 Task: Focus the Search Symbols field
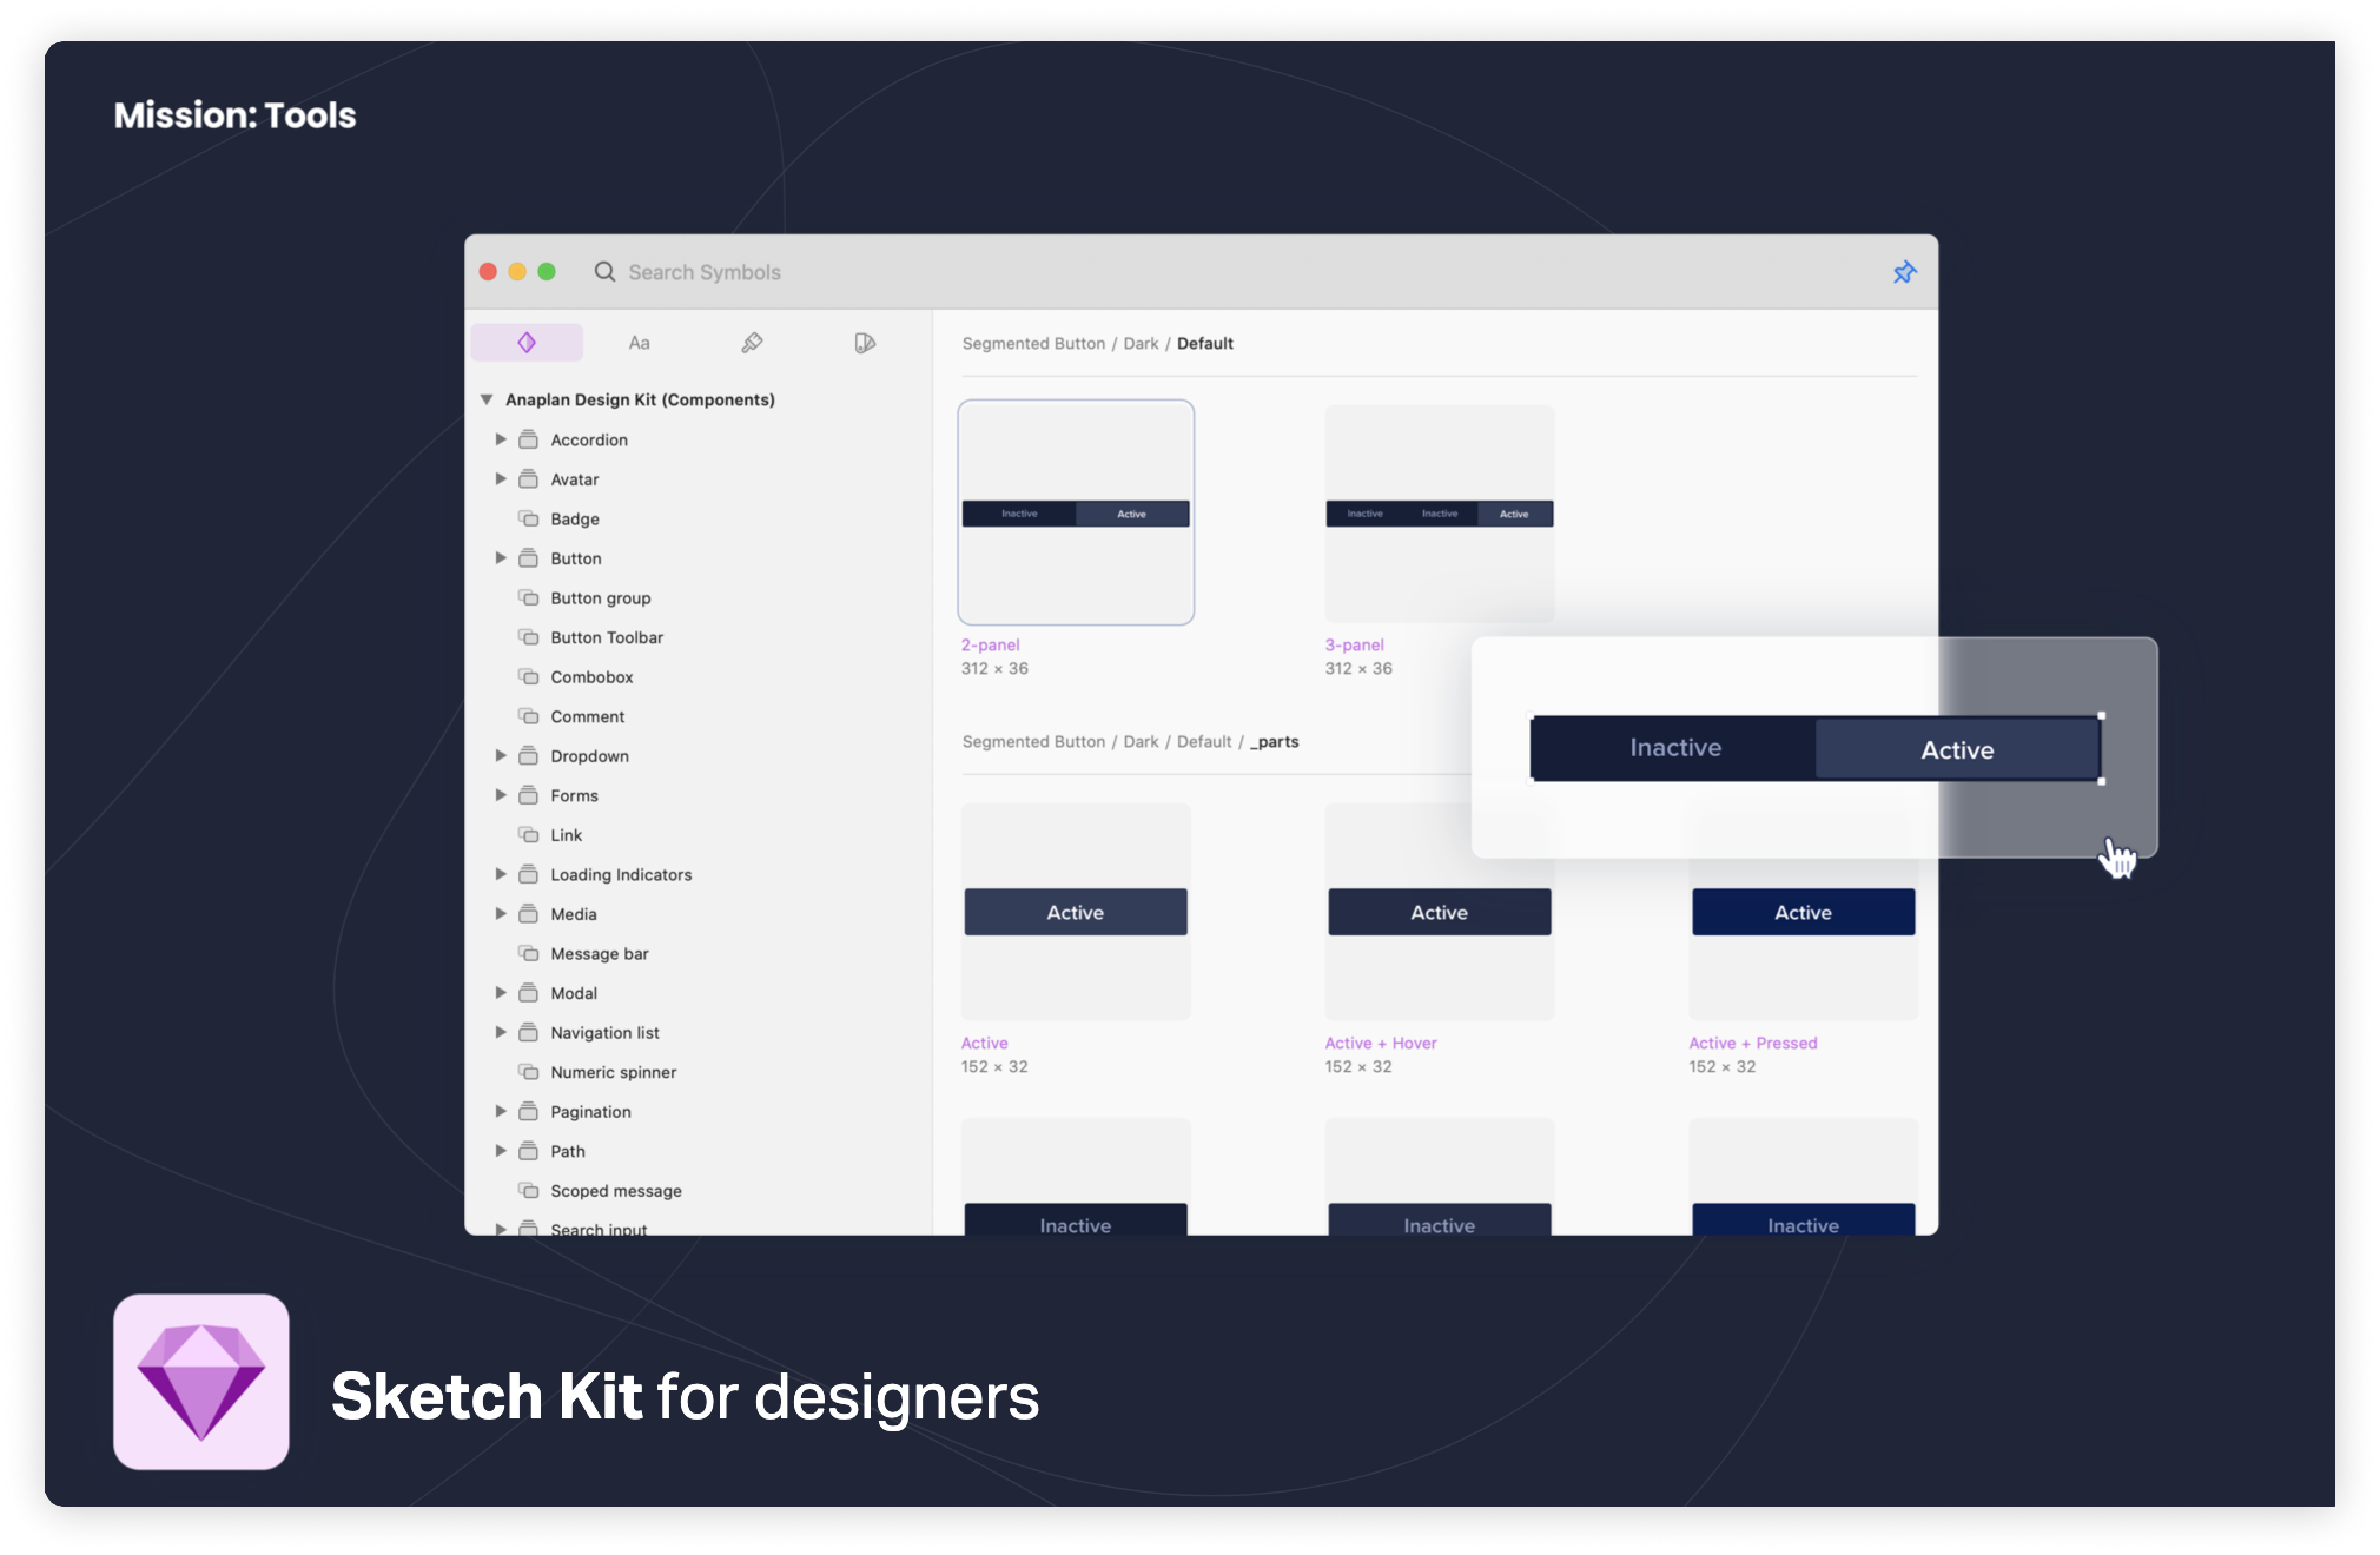pyautogui.click(x=704, y=272)
